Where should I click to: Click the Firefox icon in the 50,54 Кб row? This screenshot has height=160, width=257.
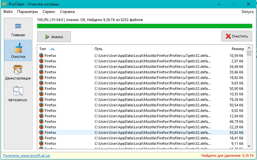pyautogui.click(x=41, y=105)
